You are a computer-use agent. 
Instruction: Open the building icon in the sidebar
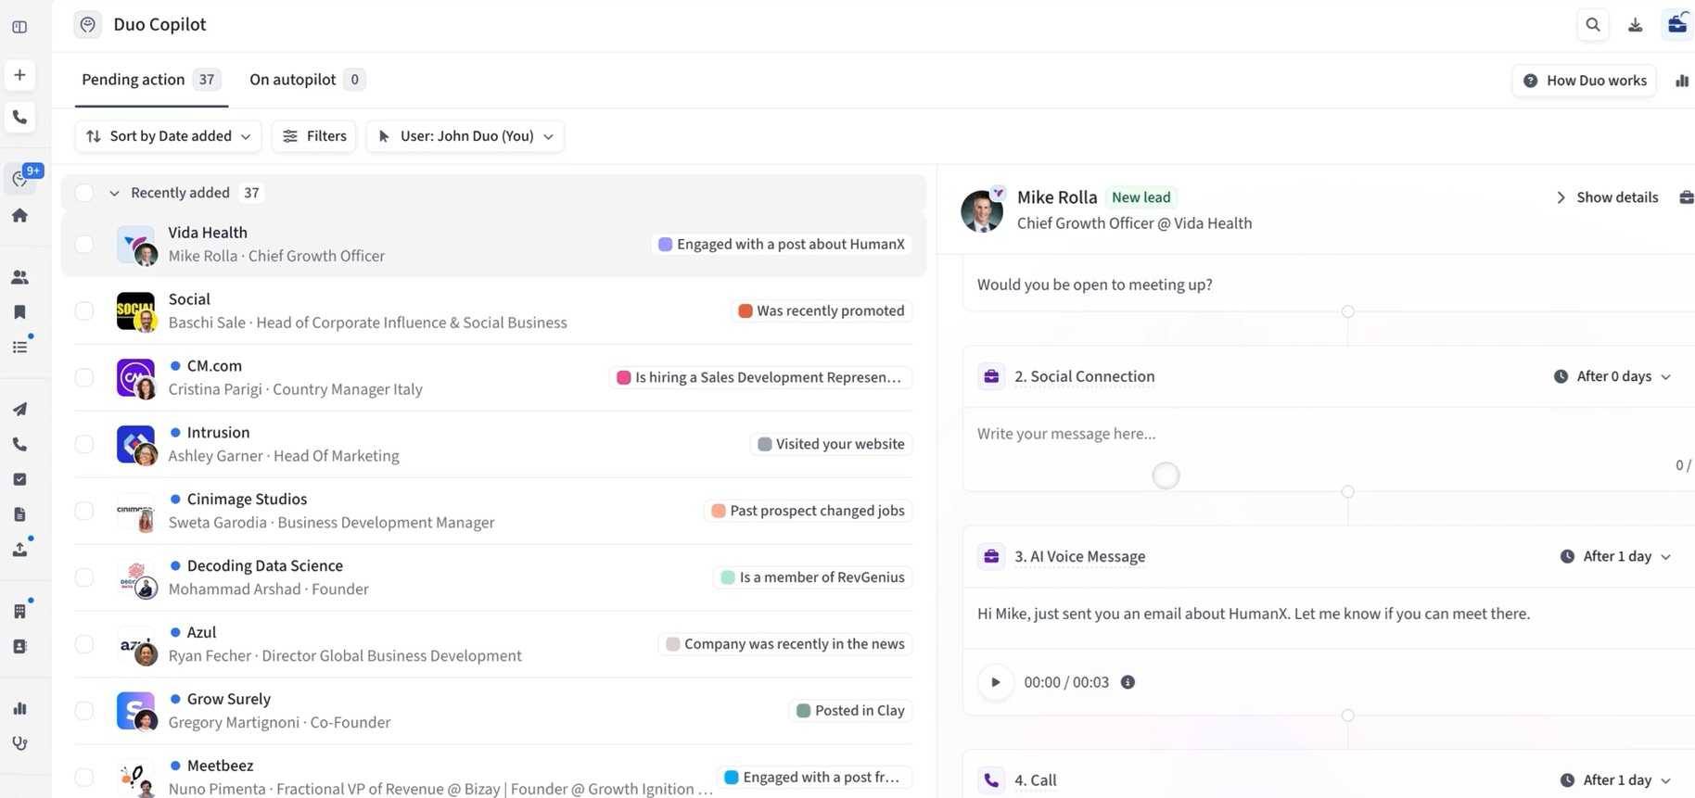[19, 611]
